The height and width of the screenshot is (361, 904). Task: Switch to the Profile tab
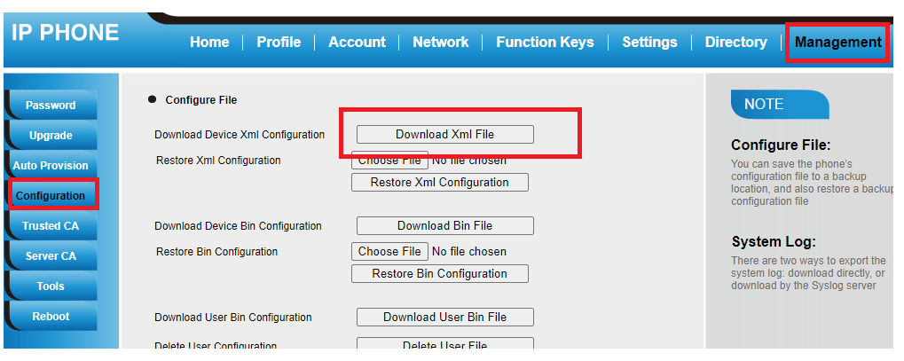pos(279,42)
